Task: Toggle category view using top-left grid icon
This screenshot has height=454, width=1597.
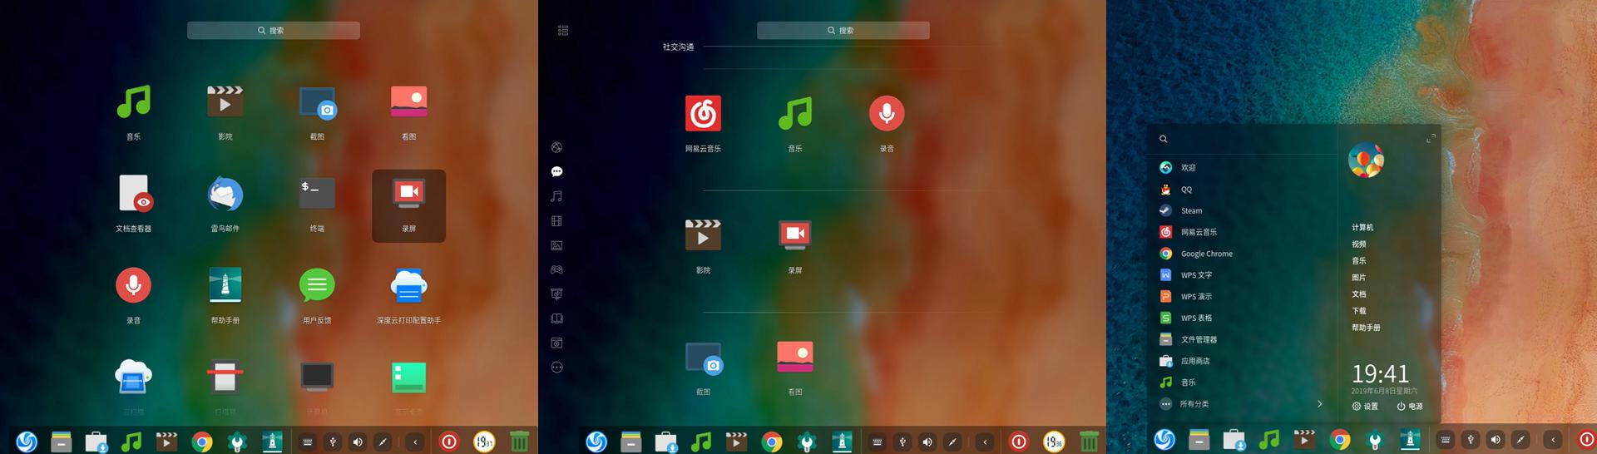Action: [x=562, y=30]
